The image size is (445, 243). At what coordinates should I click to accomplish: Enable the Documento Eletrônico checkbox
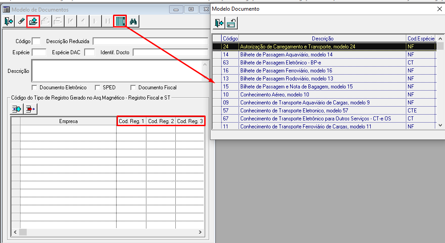pos(35,88)
